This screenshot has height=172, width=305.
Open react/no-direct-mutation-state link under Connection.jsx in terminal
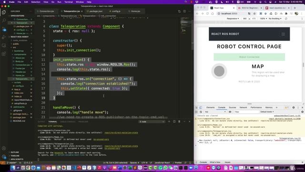pos(121,133)
